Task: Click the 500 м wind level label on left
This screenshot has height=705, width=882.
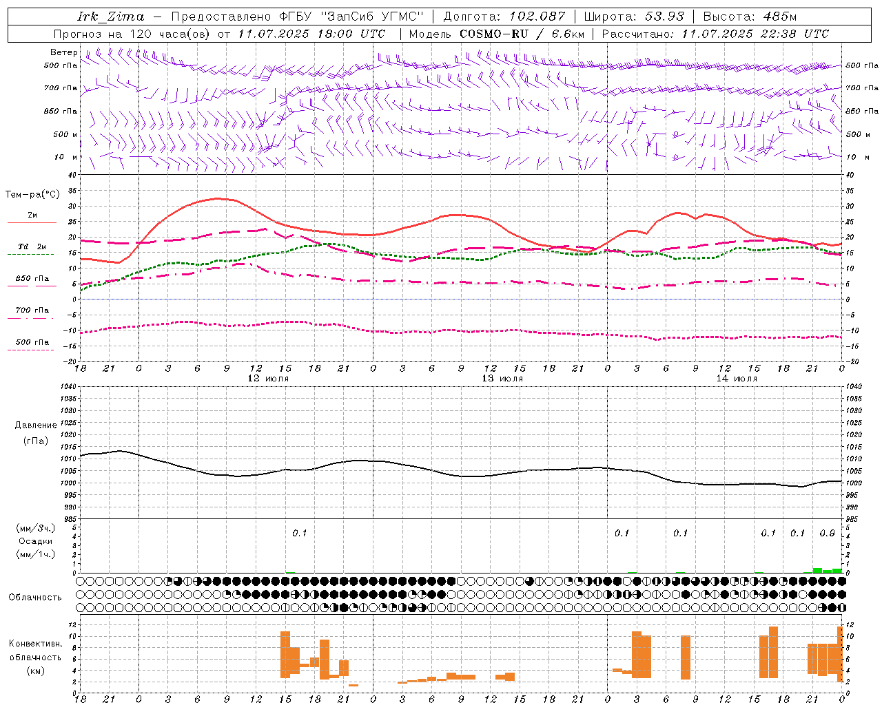Action: click(x=65, y=134)
